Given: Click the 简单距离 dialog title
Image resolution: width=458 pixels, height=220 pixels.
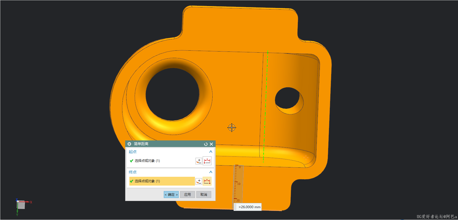Looking at the screenshot, I should [141, 144].
